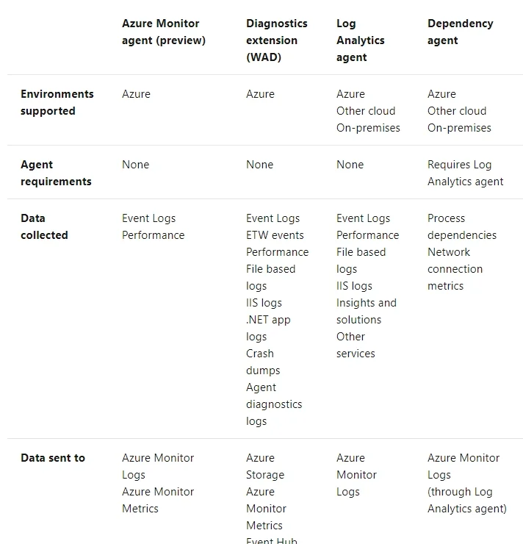Image resolution: width=523 pixels, height=544 pixels.
Task: Click the 'Agent requirements' row label
Action: pos(56,173)
